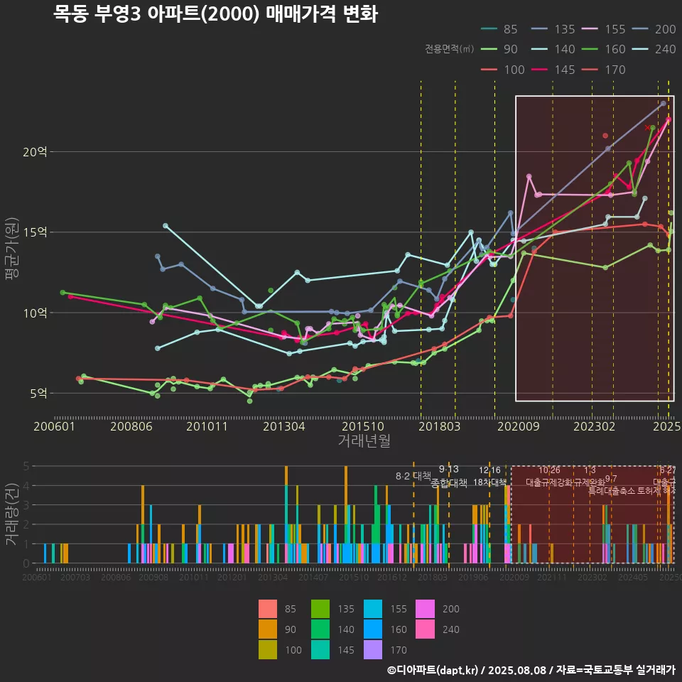Click the chart title 목동 부영3 아파트(2000) 매매가격 변화
The image size is (682, 682).
pyautogui.click(x=215, y=14)
